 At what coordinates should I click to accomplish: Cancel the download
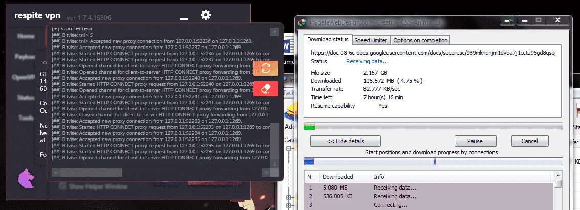click(530, 141)
